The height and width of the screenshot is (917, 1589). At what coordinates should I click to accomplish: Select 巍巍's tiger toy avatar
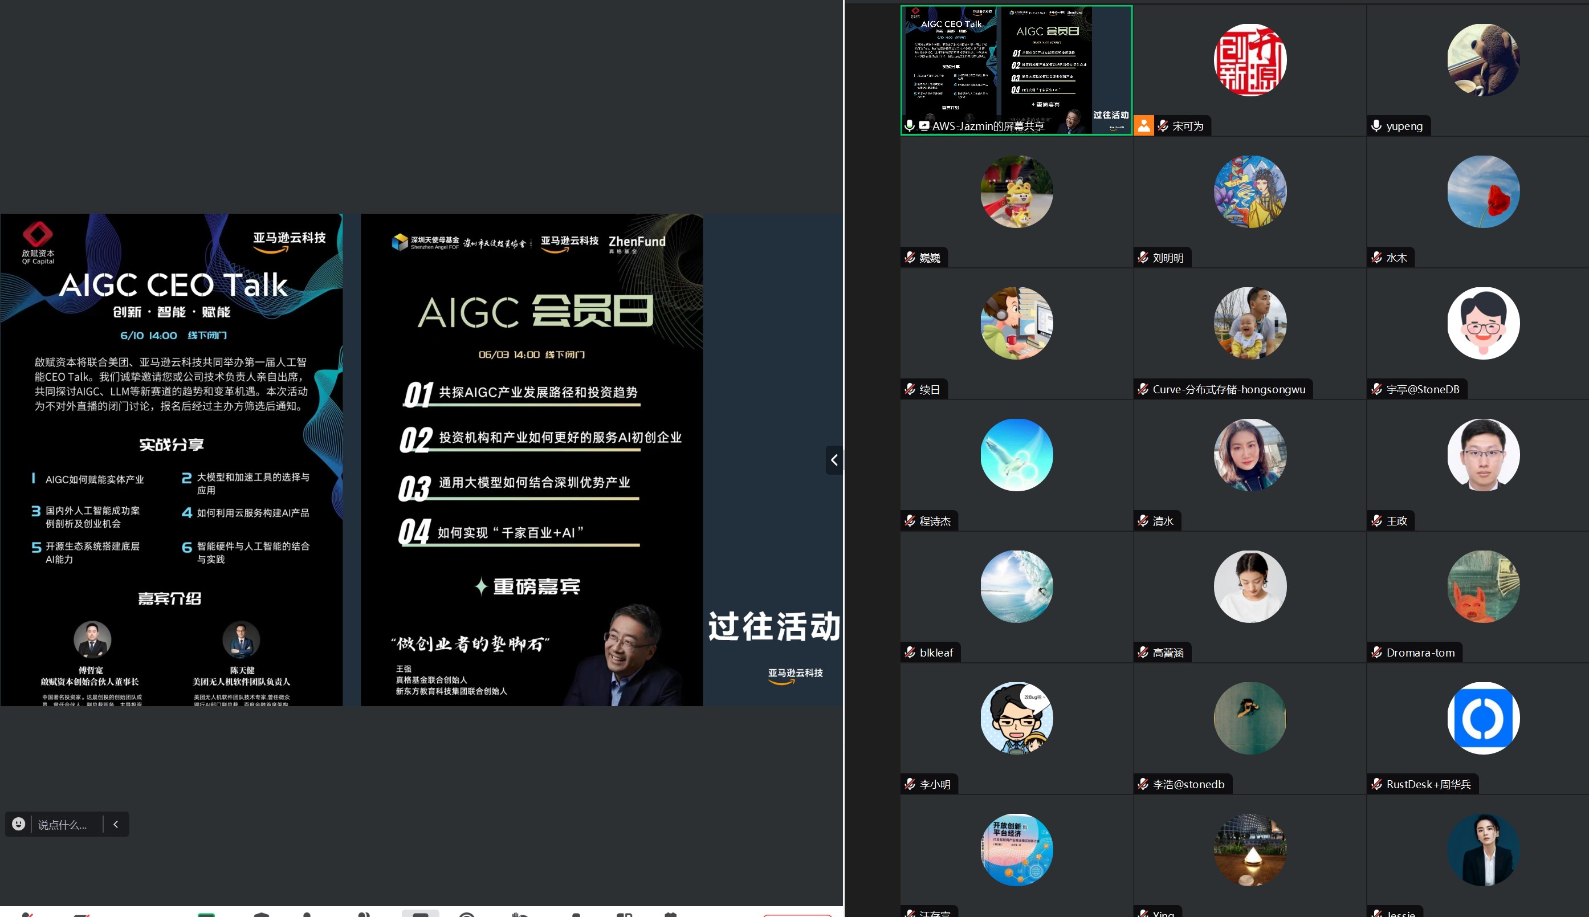pyautogui.click(x=1017, y=191)
